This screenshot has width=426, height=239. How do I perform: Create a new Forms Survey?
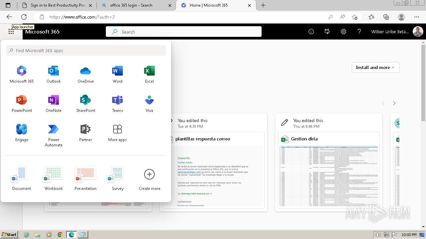coord(117,179)
